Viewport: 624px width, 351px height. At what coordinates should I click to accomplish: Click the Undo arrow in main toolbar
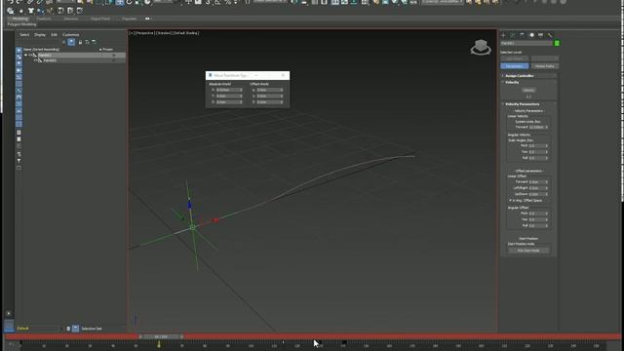point(11,2)
